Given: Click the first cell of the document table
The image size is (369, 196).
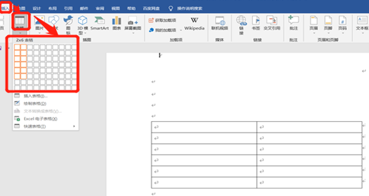Looking at the screenshot, I should click(204, 127).
